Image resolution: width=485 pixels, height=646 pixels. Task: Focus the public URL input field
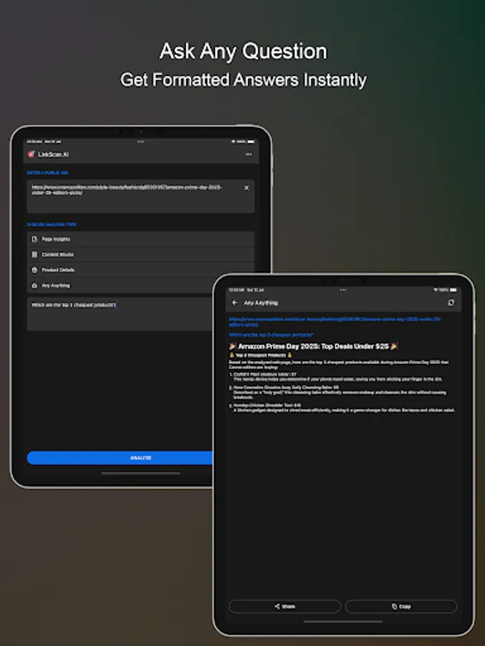[x=141, y=196]
